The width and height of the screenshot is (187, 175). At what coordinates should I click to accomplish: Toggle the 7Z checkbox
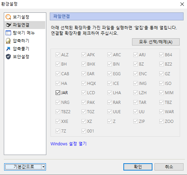58,131
